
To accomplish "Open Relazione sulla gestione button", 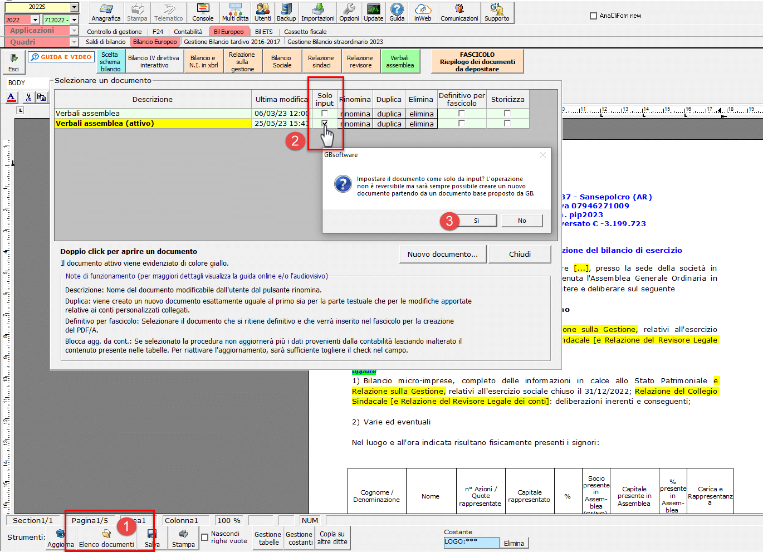I will click(242, 62).
